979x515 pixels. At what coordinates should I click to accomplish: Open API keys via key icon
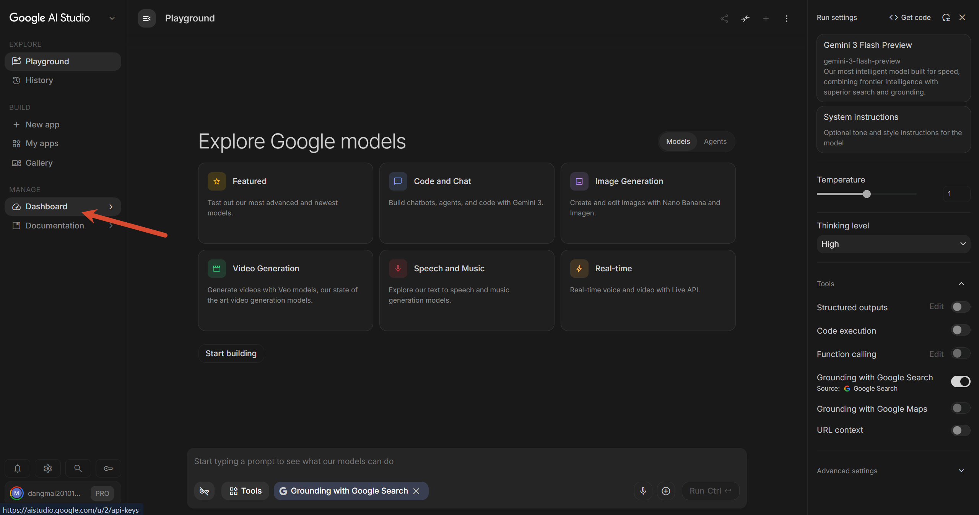point(109,468)
